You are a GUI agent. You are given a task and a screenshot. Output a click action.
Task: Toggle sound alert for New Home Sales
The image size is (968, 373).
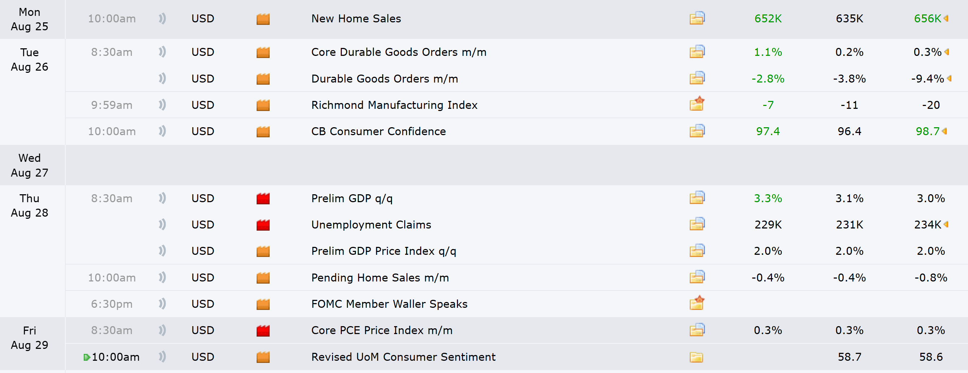[162, 18]
